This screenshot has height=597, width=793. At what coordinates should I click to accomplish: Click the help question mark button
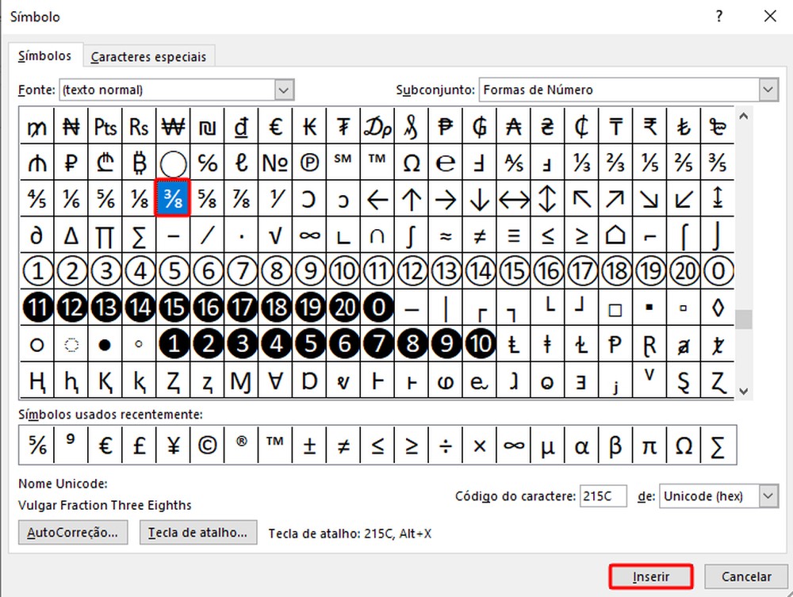[718, 16]
